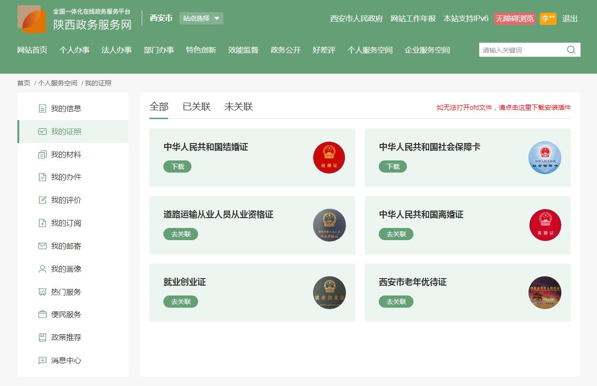597x386 pixels.
Task: Click the 西安市老年优待证 emblem thumbnail
Action: [545, 293]
